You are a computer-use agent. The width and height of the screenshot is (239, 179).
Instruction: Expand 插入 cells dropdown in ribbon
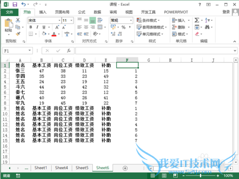181,21
